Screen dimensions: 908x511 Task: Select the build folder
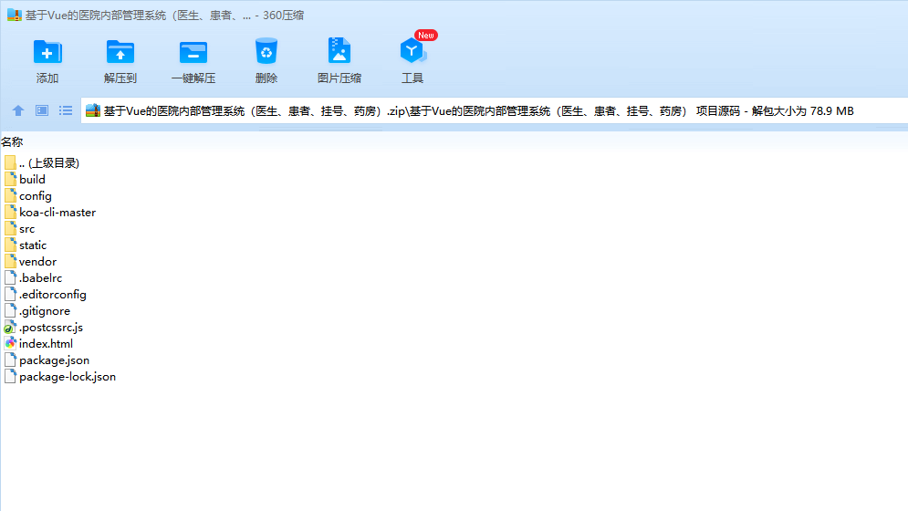pos(33,180)
